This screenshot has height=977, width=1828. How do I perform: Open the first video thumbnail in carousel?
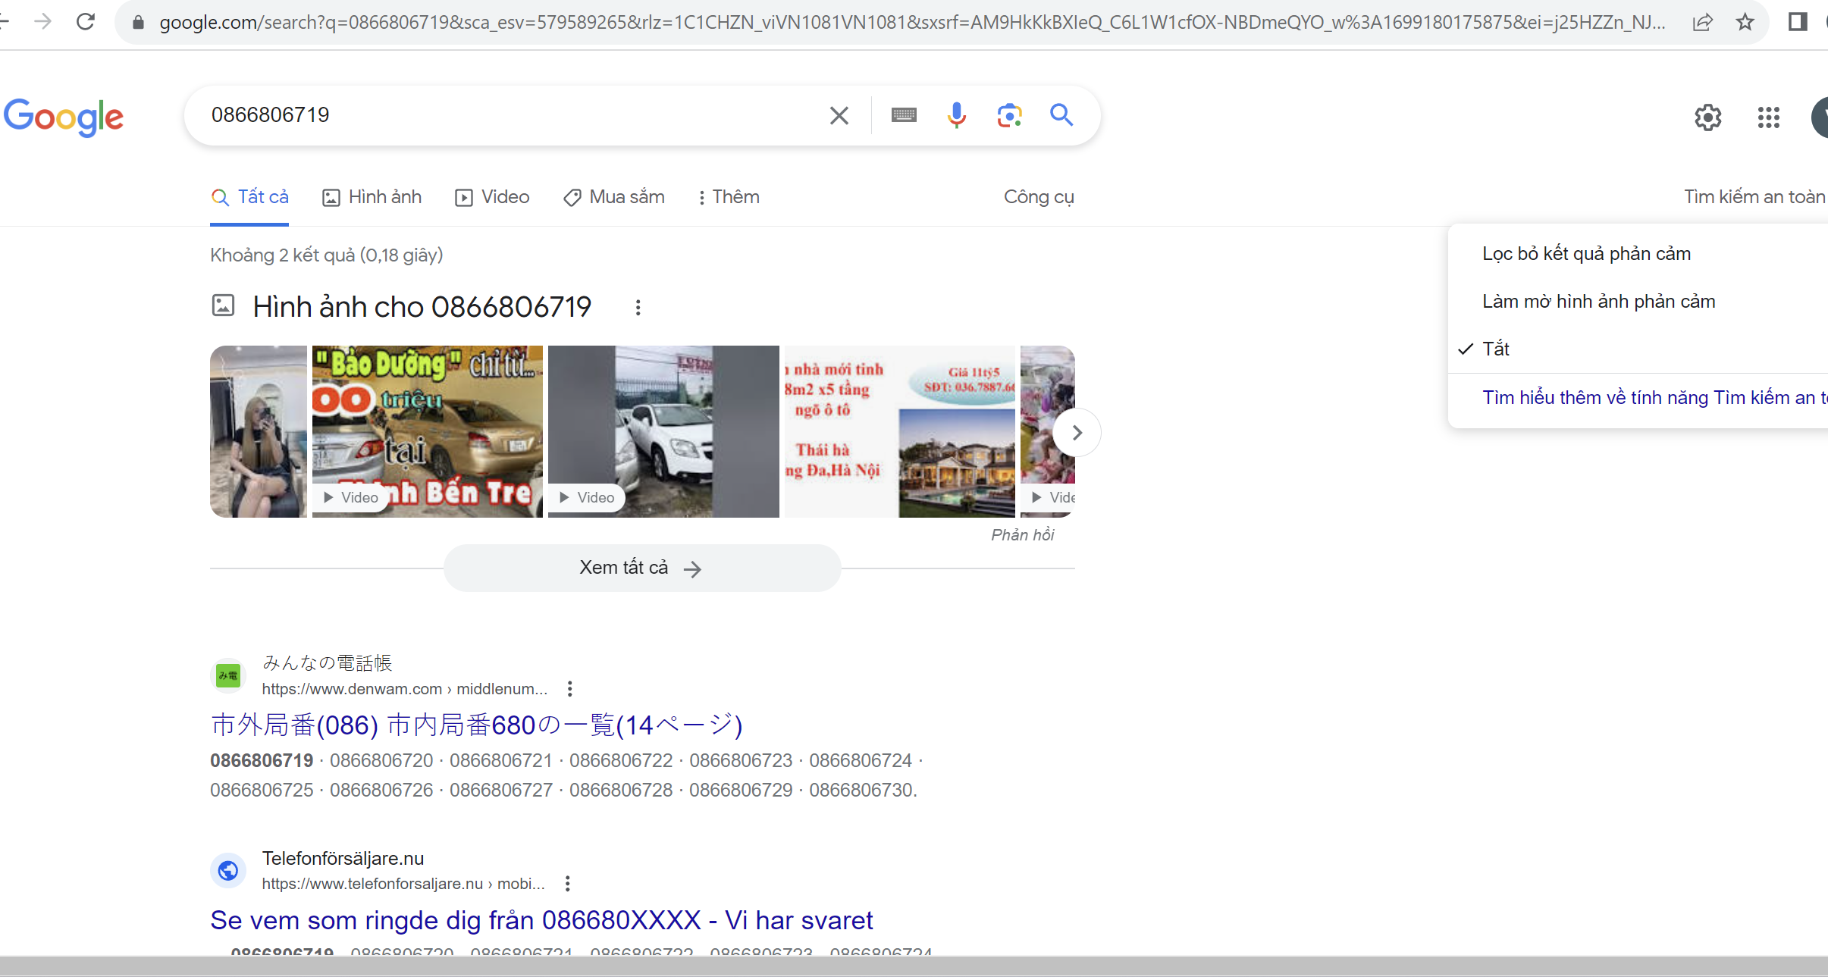[x=258, y=432]
